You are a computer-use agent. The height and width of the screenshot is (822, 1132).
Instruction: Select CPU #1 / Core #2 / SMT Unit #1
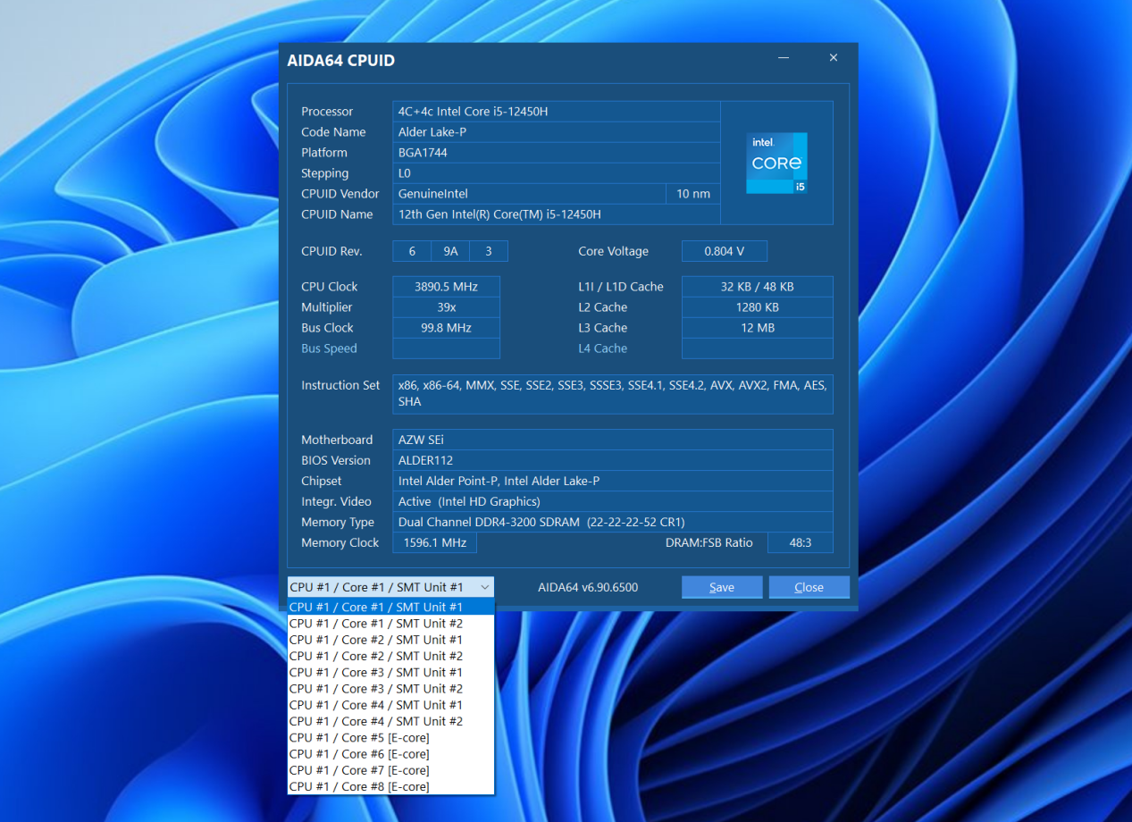click(390, 640)
